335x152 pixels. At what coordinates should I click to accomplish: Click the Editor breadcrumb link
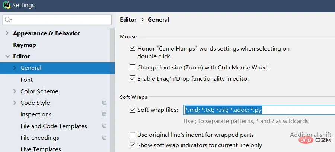[128, 20]
